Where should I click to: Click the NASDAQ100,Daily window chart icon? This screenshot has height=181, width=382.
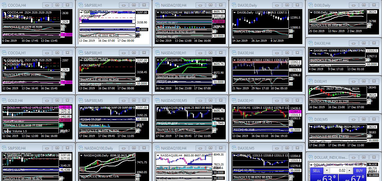[x=81, y=148]
